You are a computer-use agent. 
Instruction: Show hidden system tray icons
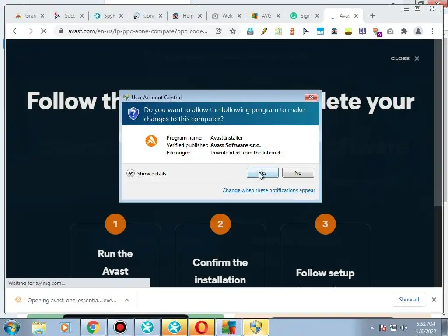point(372,328)
